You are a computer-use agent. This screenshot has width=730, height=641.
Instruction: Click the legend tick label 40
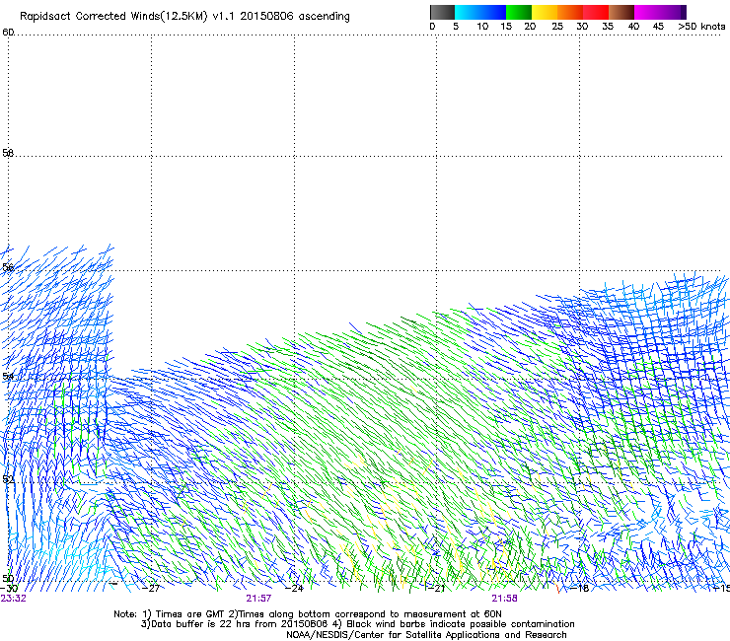pyautogui.click(x=633, y=27)
